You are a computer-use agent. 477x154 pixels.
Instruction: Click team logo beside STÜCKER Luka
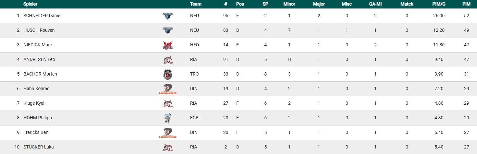[167, 148]
